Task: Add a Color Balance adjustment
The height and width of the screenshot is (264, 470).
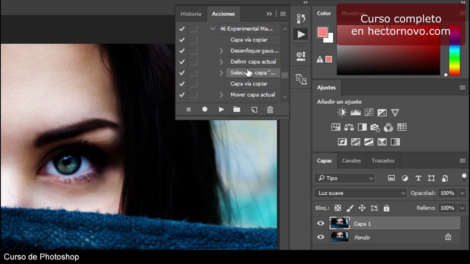Action: click(x=349, y=127)
